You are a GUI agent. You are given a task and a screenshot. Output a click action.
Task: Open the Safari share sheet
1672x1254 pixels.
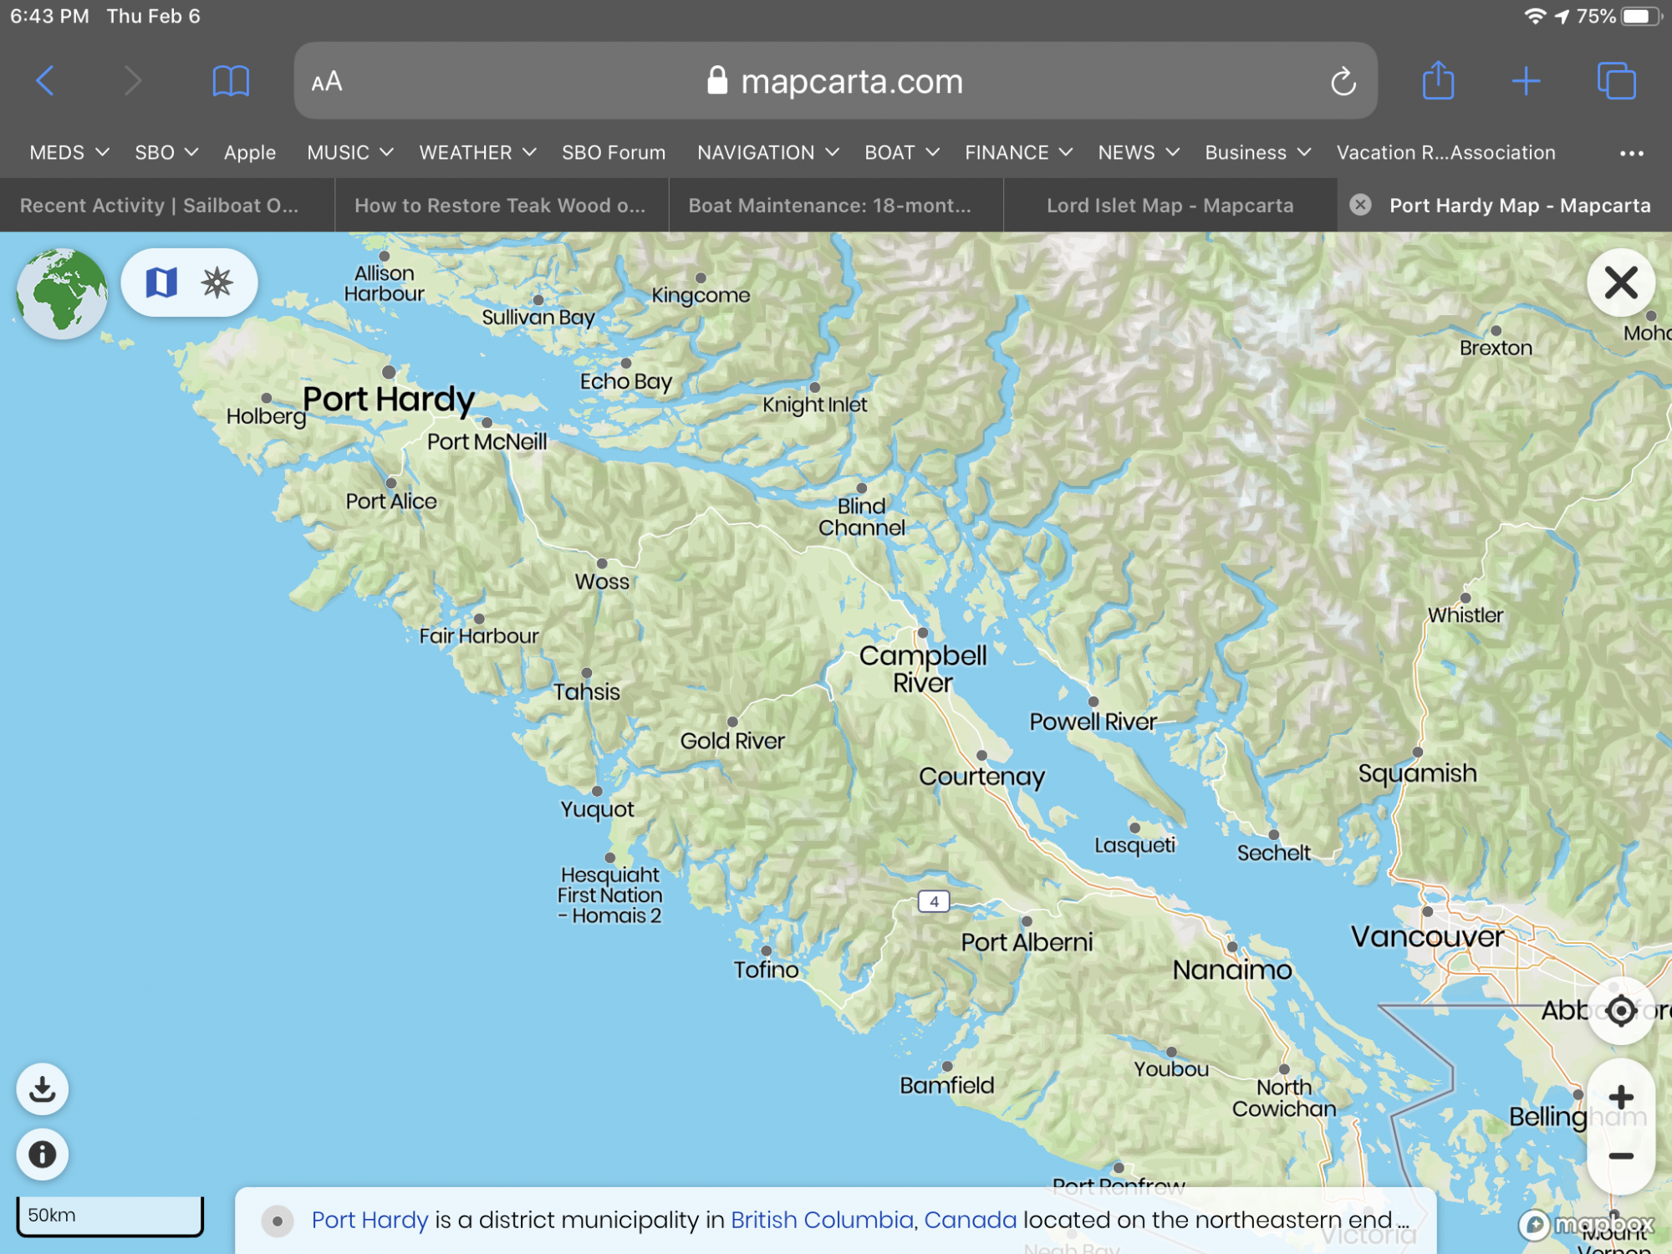coord(1438,81)
